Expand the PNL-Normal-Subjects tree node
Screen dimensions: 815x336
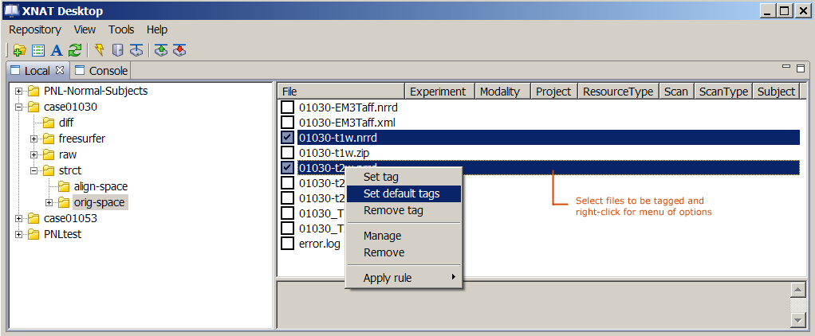(19, 91)
